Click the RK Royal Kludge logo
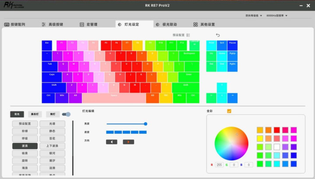This screenshot has width=315, height=179. pos(14,5)
